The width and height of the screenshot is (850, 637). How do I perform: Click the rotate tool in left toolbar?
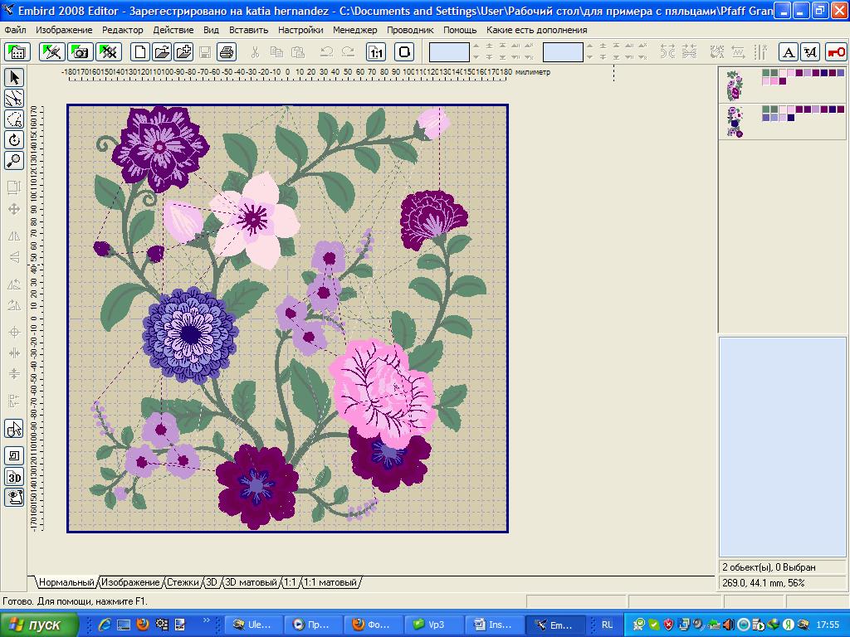point(14,140)
